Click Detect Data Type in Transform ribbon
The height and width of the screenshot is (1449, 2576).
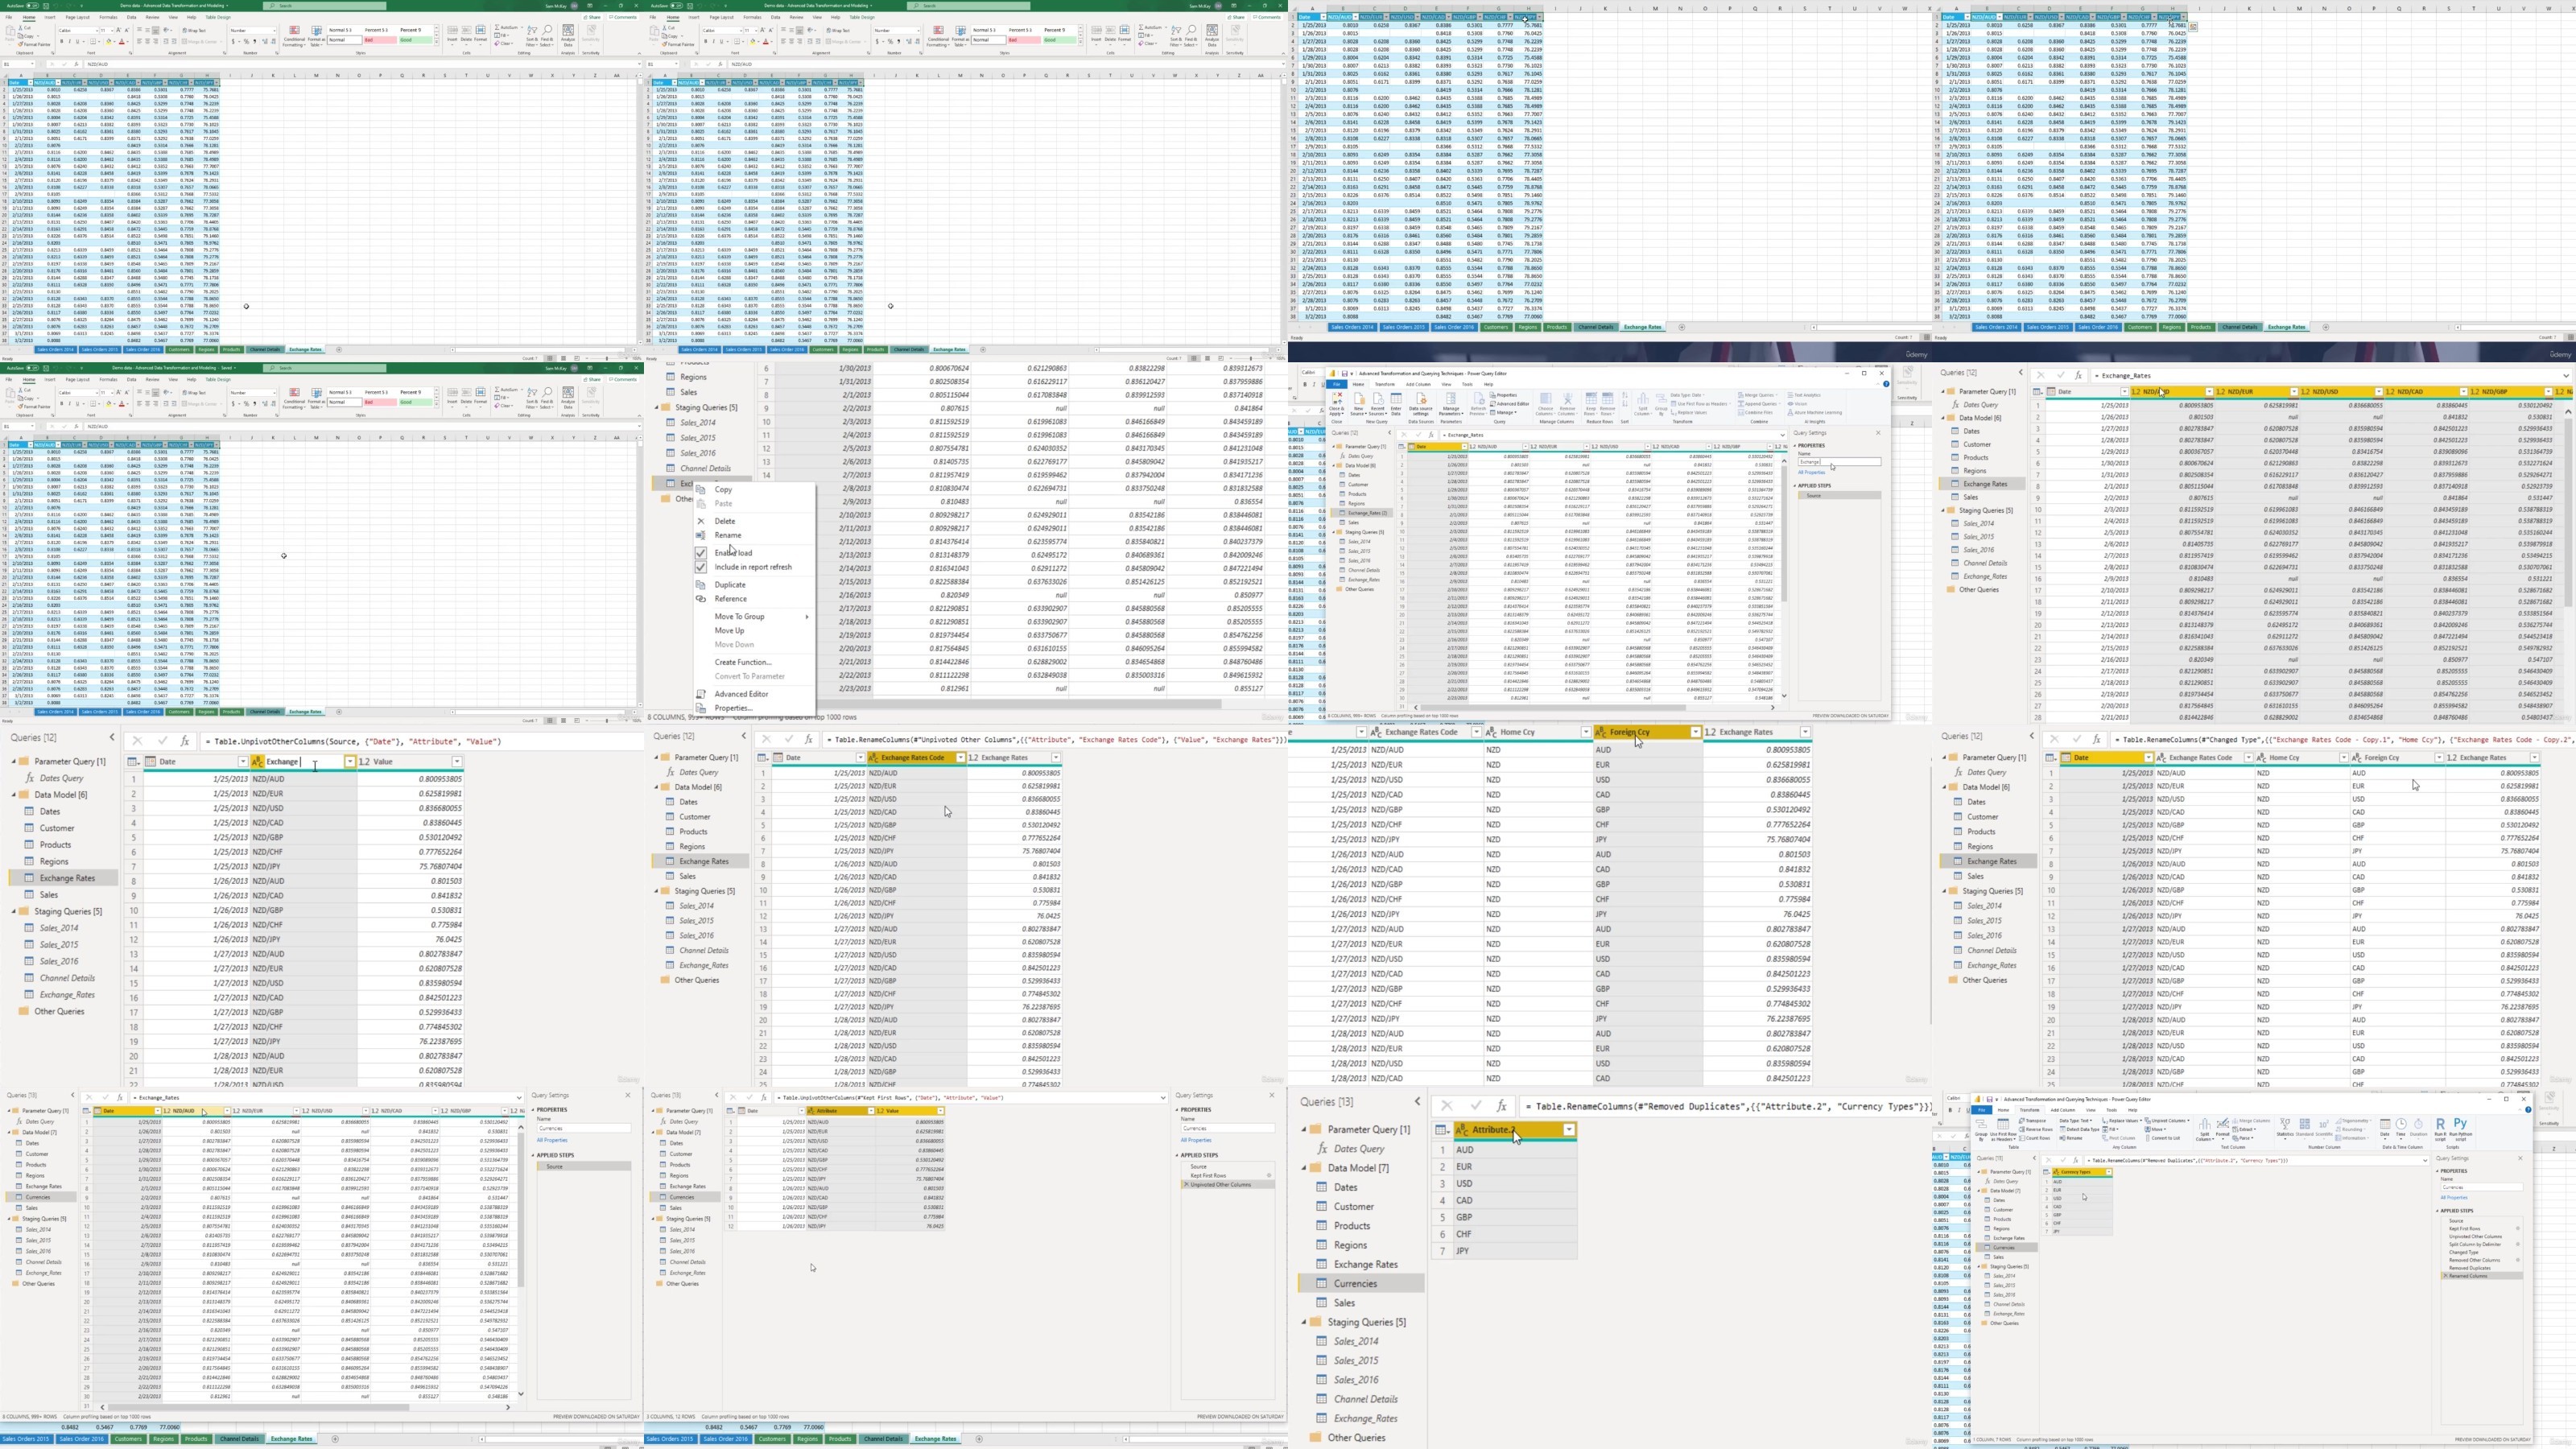(2079, 1130)
